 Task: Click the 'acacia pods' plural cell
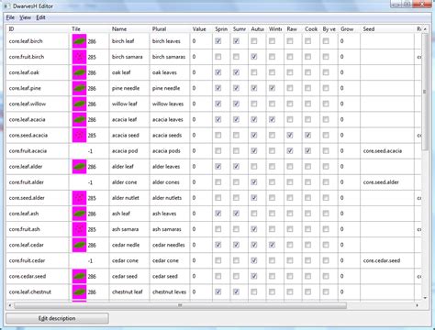coord(170,151)
